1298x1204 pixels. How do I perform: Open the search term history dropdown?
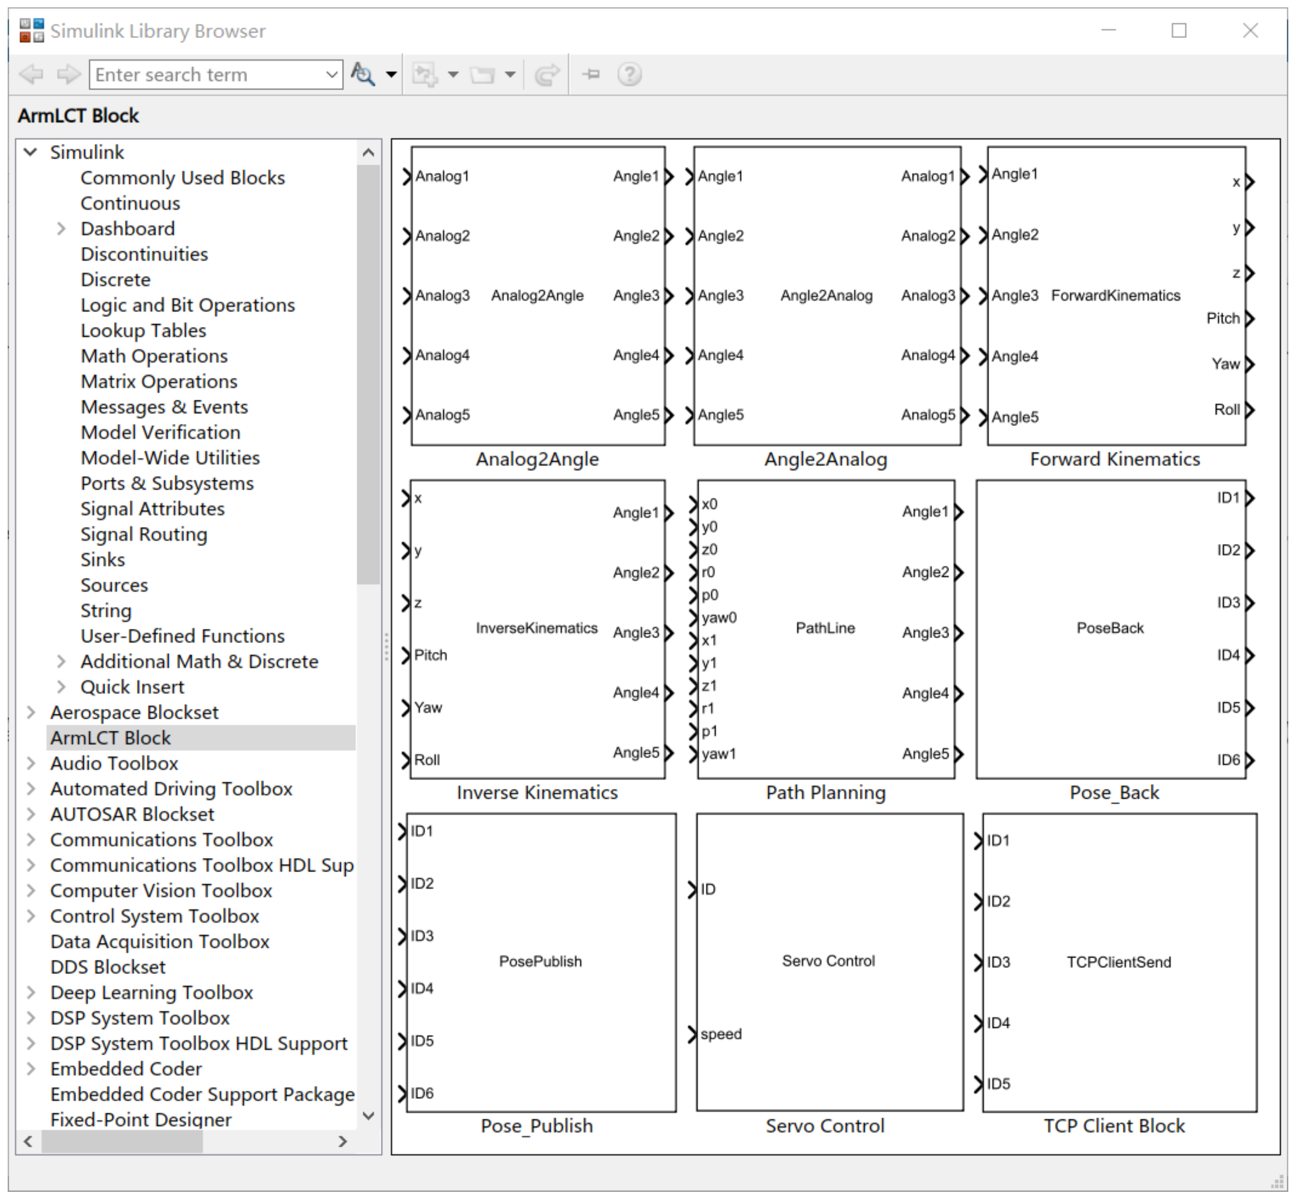coord(331,74)
